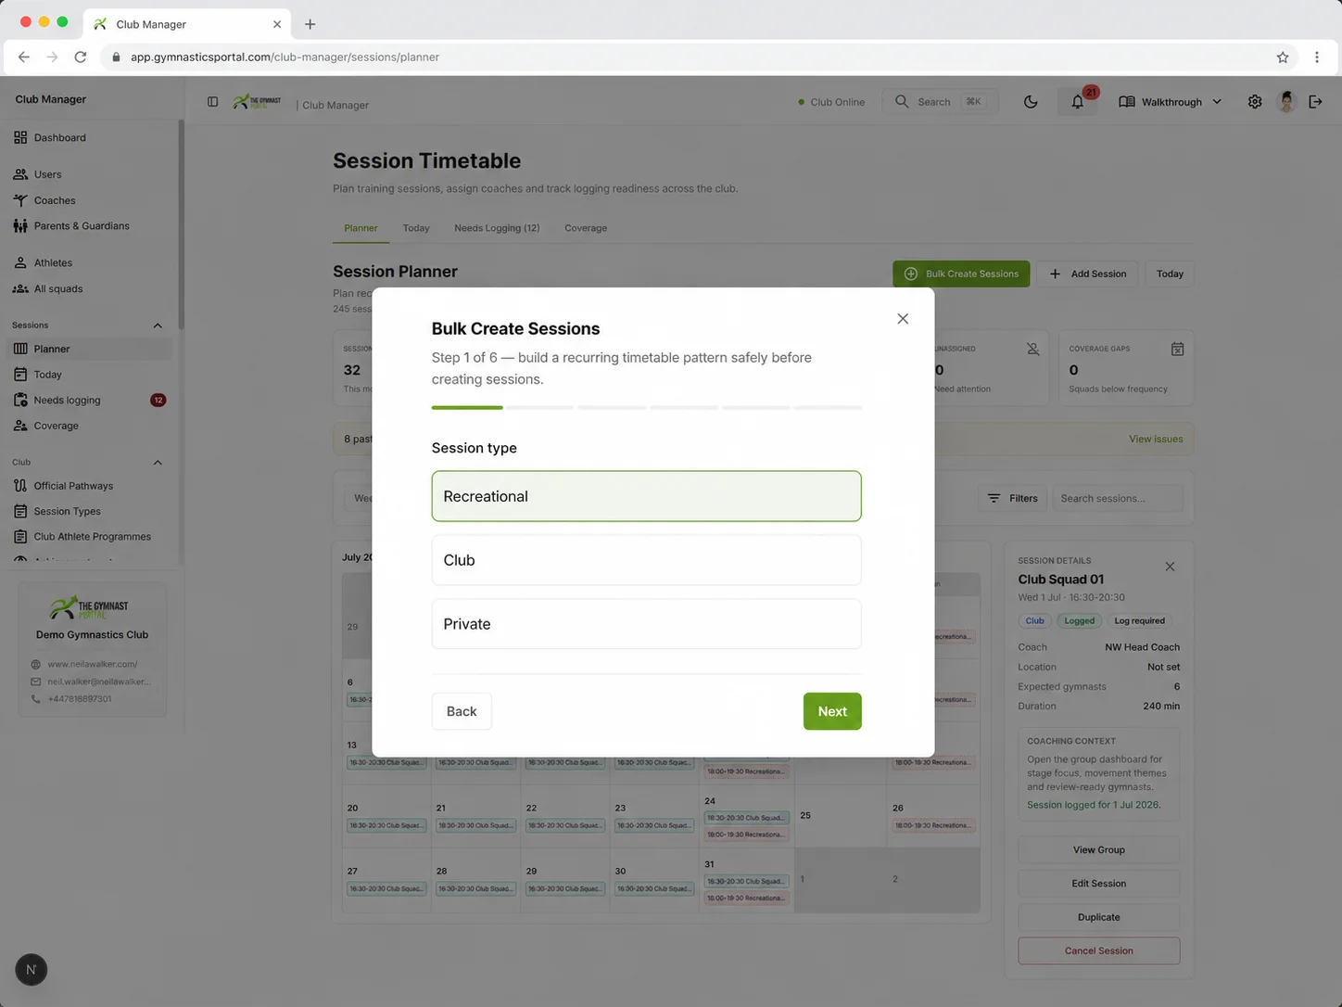Click the Club tag in session details
Image resolution: width=1342 pixels, height=1007 pixels.
pos(1034,621)
